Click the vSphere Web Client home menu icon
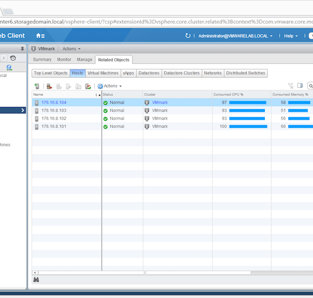 pos(40,36)
